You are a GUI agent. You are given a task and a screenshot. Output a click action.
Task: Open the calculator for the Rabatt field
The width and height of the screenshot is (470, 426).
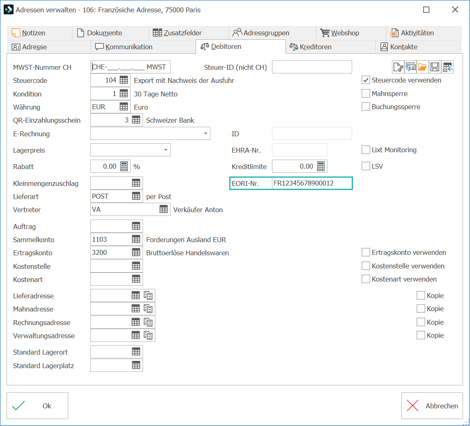pos(124,167)
